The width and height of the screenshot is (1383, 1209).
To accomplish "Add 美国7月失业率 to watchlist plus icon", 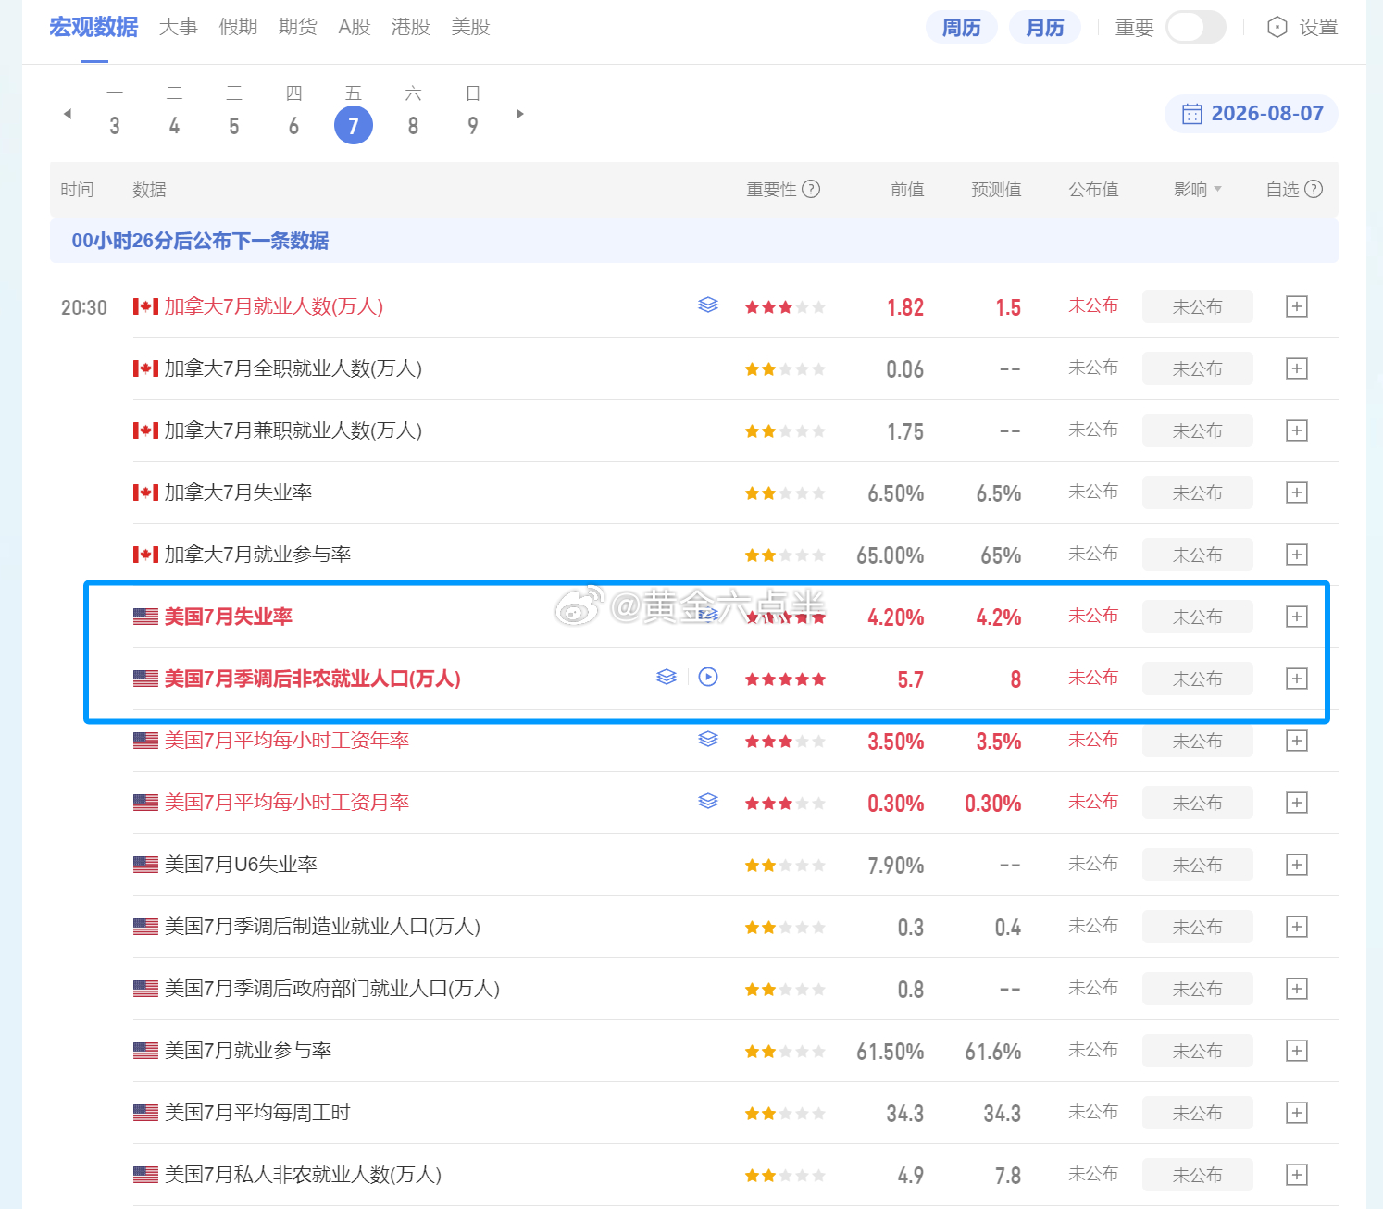I will click(1297, 617).
